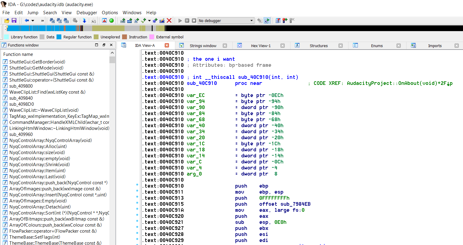Viewport: 463px width, 245px height.
Task: Click the binoculars text search icon
Action: pyautogui.click(x=59, y=21)
